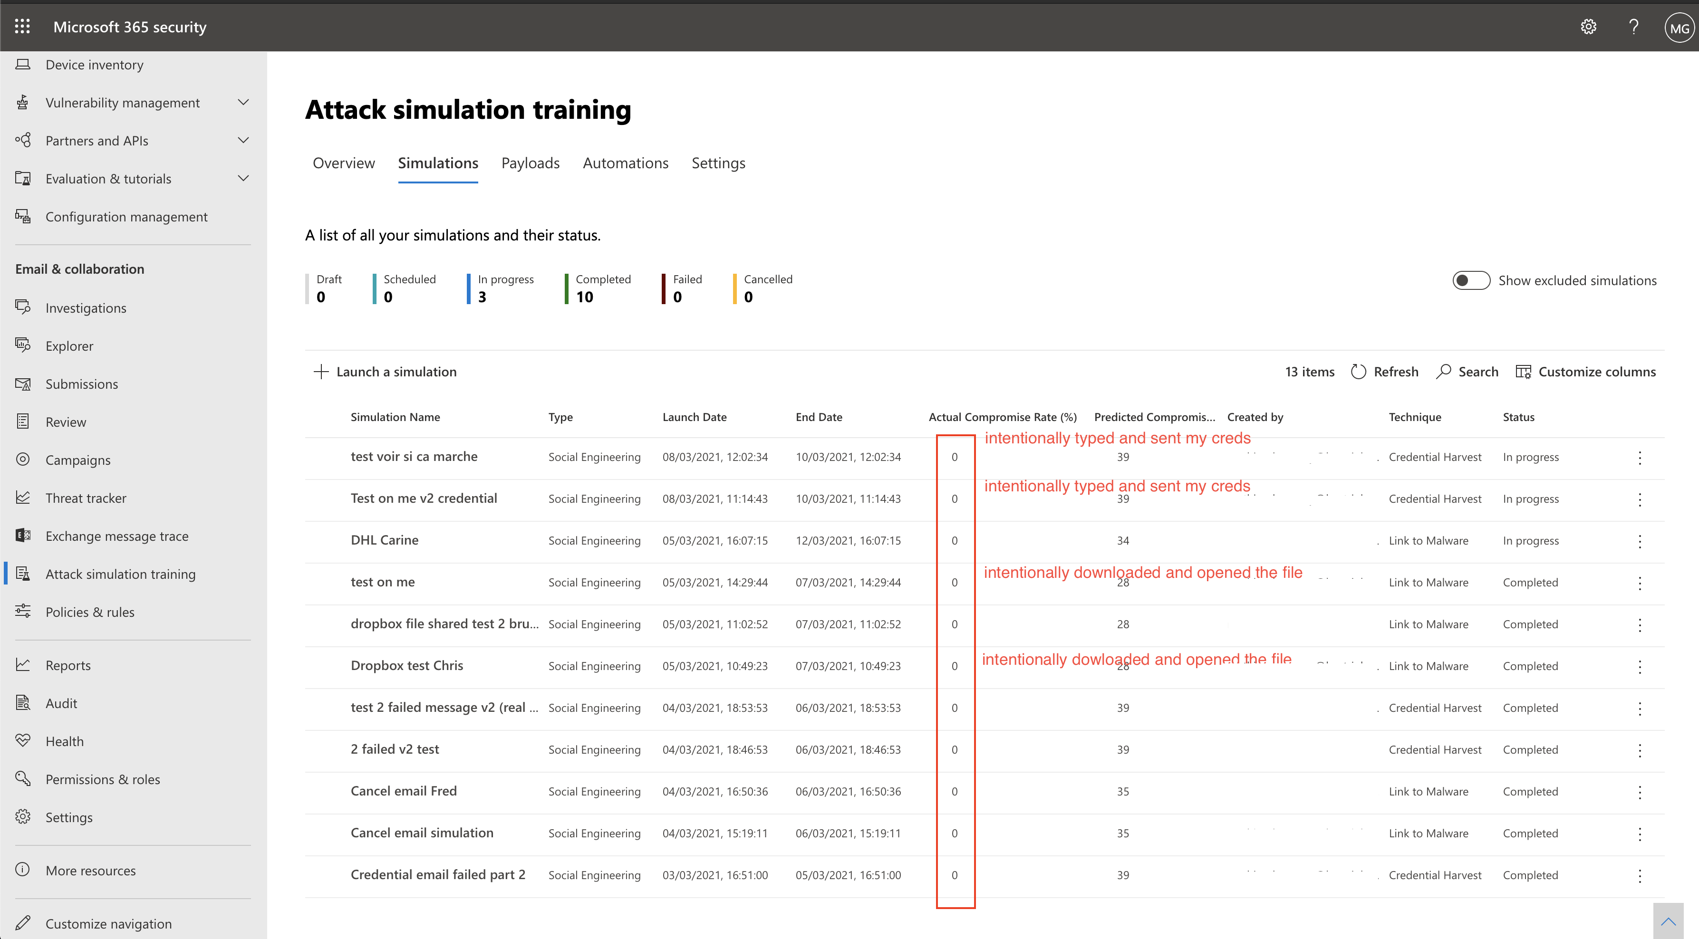The height and width of the screenshot is (939, 1699).
Task: Toggle Show excluded simulations switch
Action: click(x=1471, y=280)
